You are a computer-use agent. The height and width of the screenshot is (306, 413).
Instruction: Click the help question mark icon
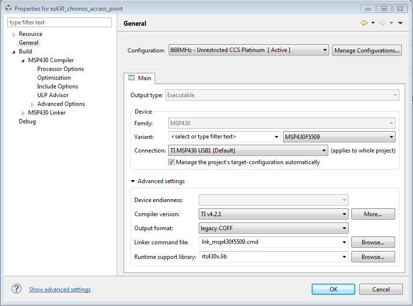(x=16, y=289)
